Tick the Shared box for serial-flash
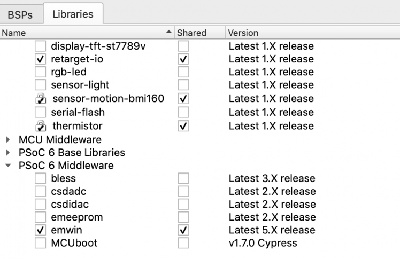 (x=183, y=112)
